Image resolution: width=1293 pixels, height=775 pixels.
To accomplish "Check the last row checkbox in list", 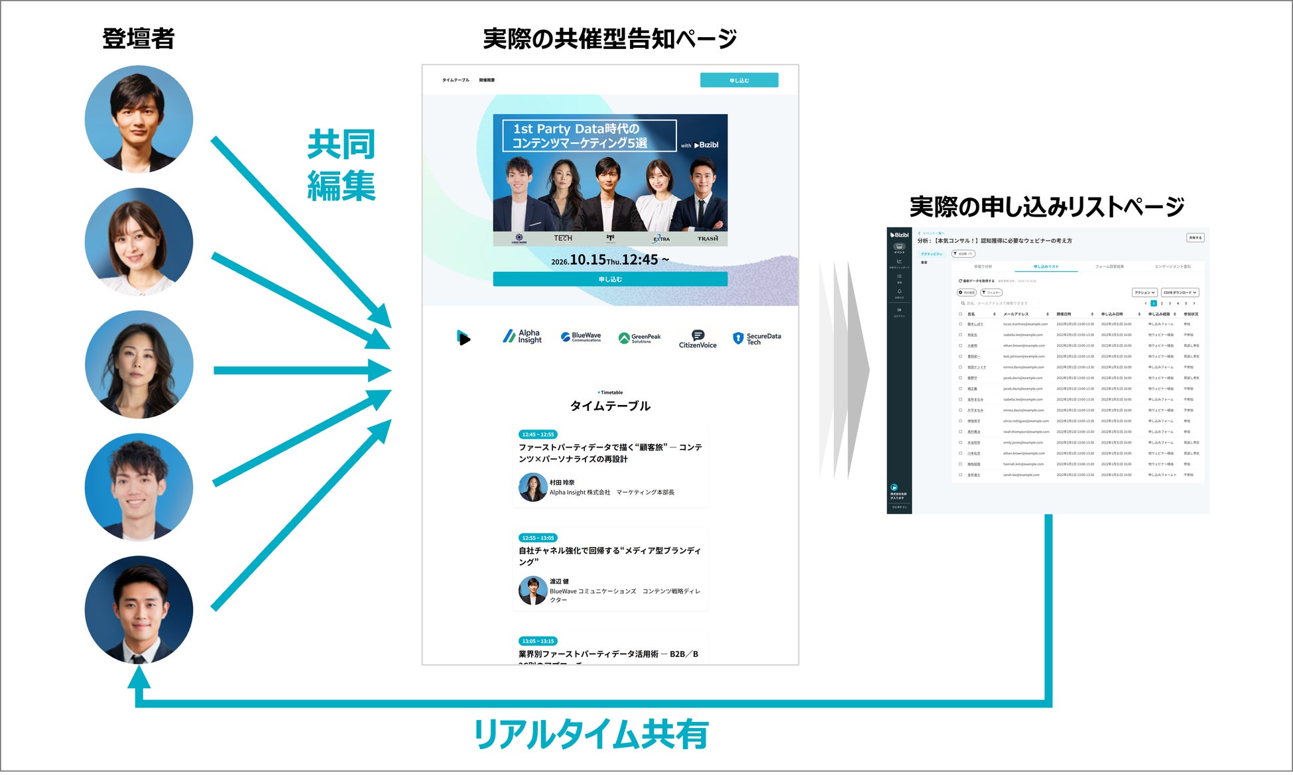I will (960, 475).
